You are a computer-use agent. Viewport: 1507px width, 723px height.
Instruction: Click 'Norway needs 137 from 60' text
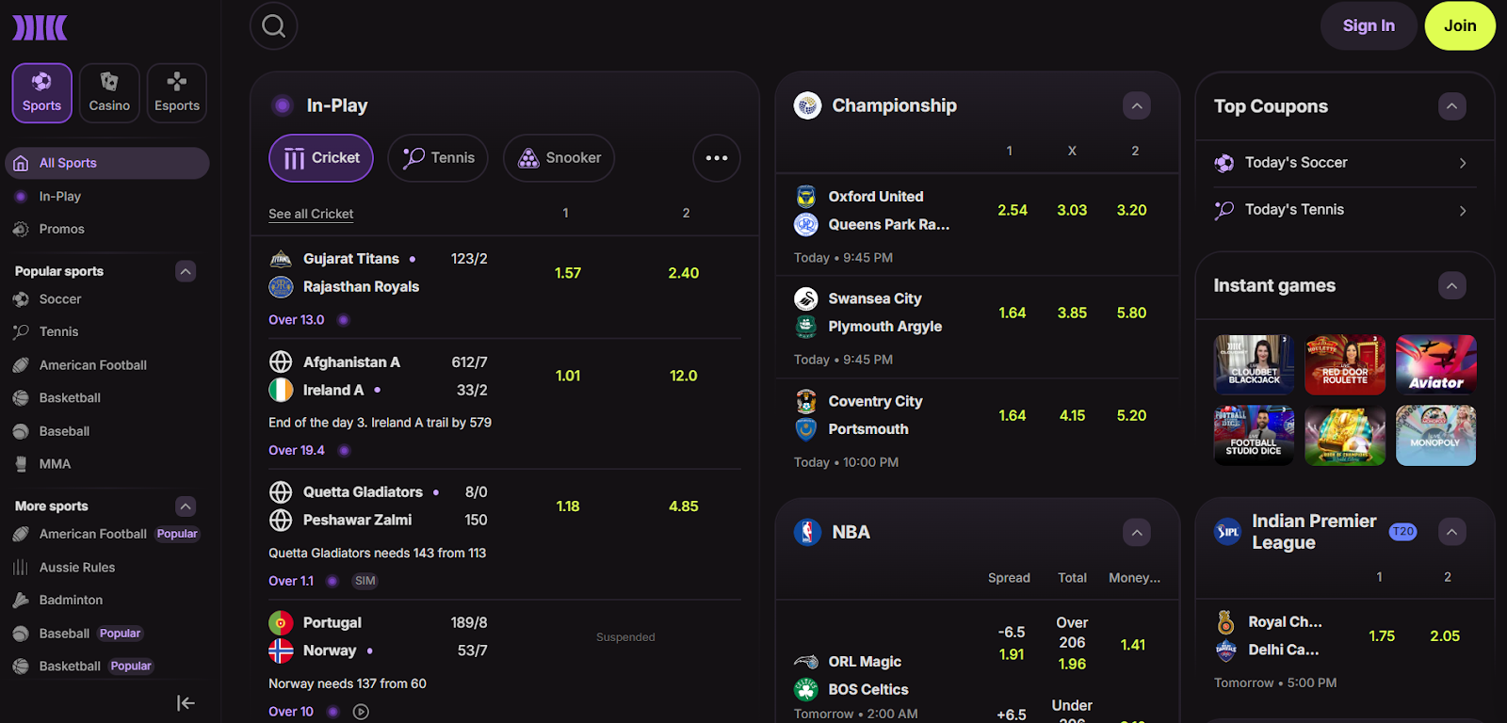pyautogui.click(x=348, y=683)
